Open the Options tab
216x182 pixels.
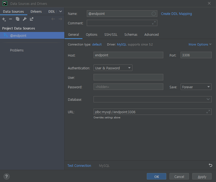tap(92, 34)
